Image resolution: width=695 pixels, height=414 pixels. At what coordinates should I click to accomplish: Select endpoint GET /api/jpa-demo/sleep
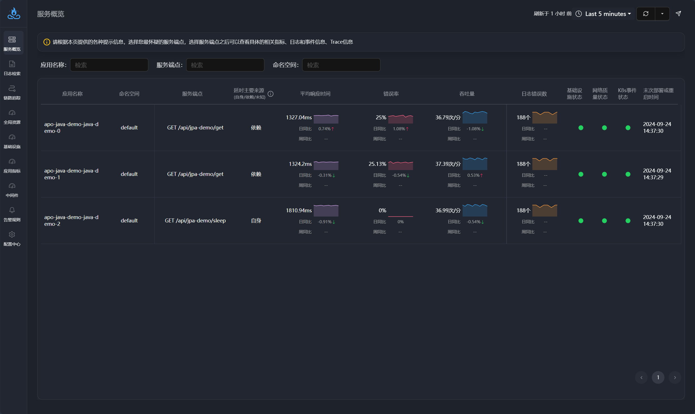click(195, 220)
